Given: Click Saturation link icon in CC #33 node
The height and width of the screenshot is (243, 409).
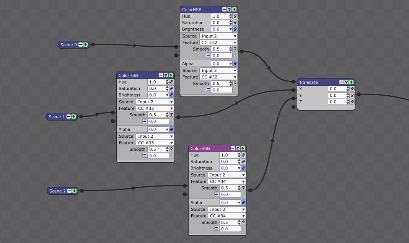Looking at the screenshot, I should click(171, 88).
